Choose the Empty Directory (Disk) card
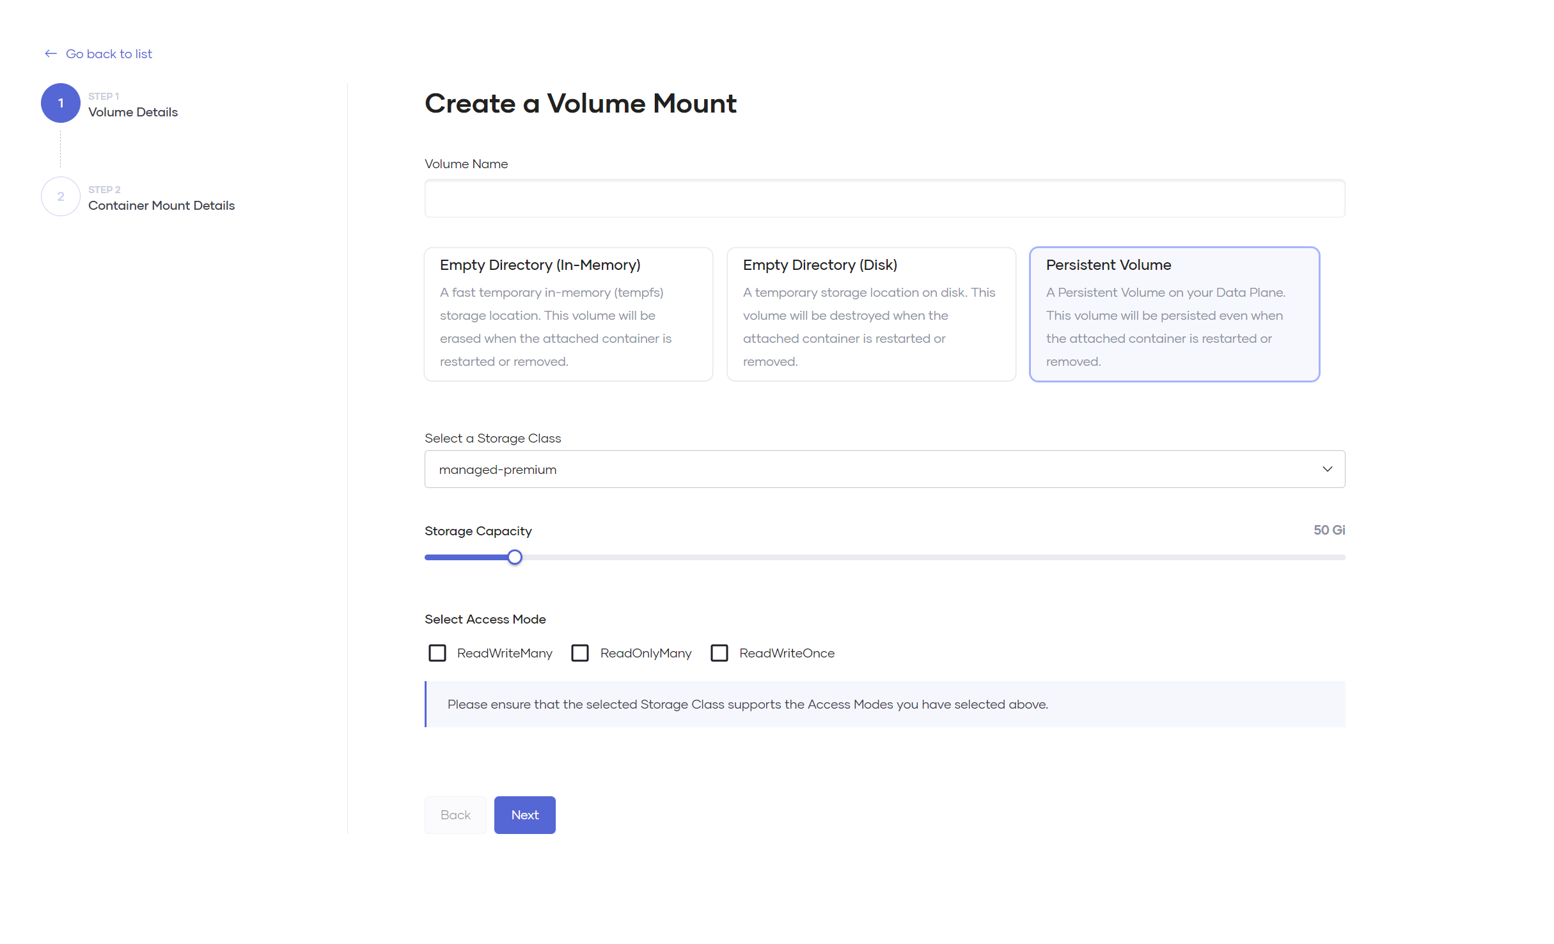Image resolution: width=1554 pixels, height=944 pixels. tap(871, 314)
